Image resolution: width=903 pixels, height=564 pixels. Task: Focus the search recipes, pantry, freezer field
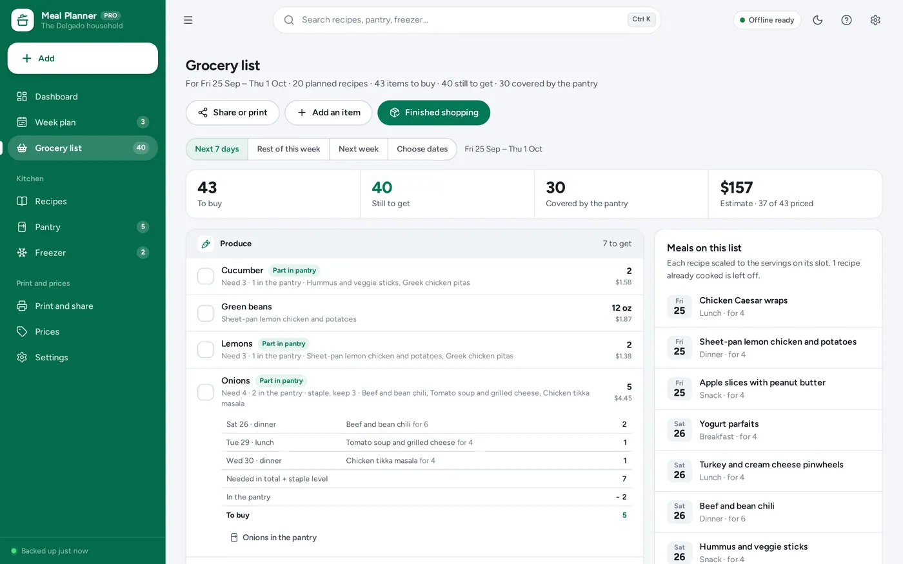click(x=467, y=20)
